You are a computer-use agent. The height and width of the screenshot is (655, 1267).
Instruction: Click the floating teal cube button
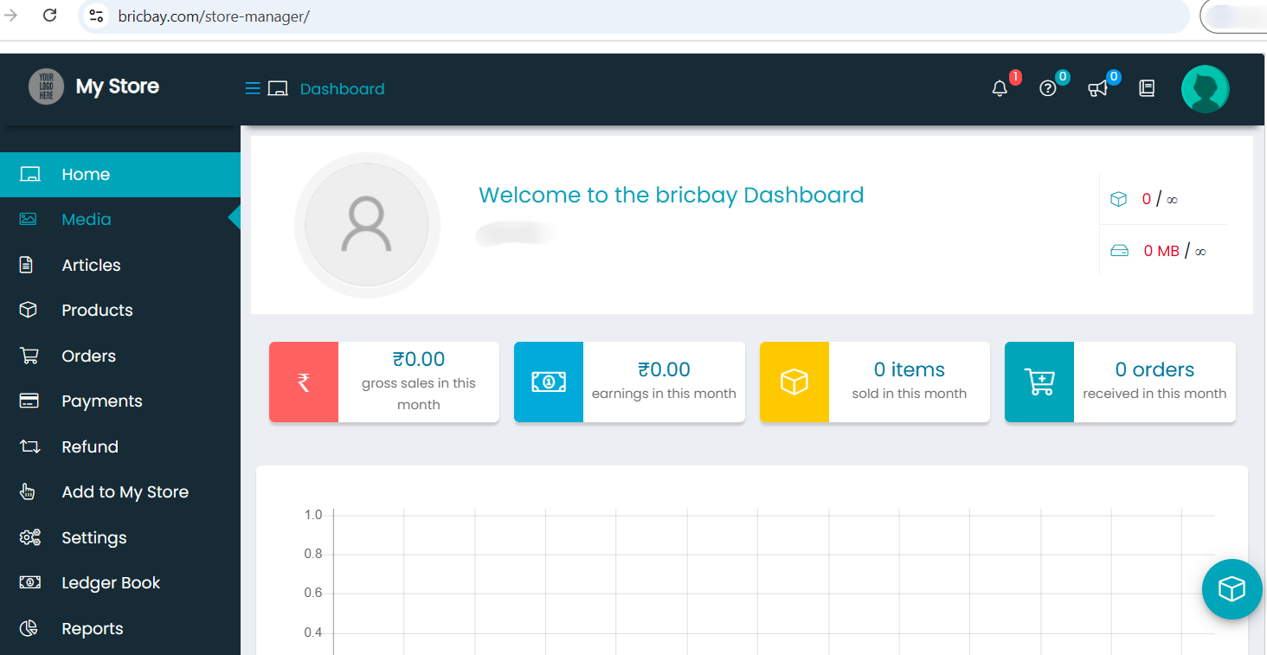[x=1232, y=589]
